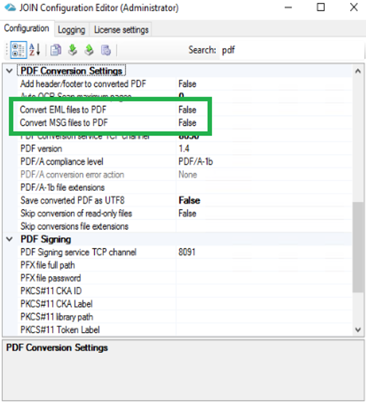Image resolution: width=366 pixels, height=403 pixels.
Task: Select the PDF Signing category header
Action: pyautogui.click(x=46, y=239)
